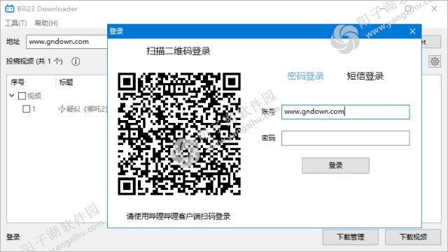Click the 请使用哔哩哔哩客户端扫码登录 hint text
The height and width of the screenshot is (252, 448).
pyautogui.click(x=178, y=216)
